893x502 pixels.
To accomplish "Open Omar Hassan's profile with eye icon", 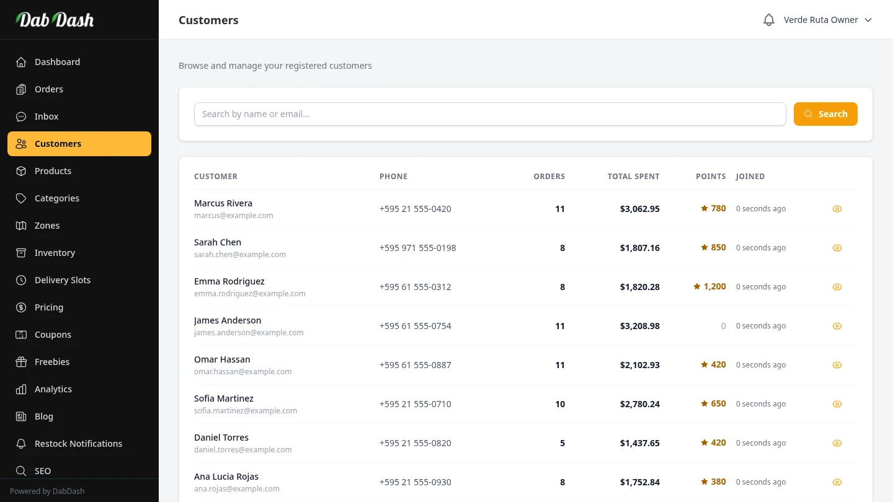I will pyautogui.click(x=837, y=365).
